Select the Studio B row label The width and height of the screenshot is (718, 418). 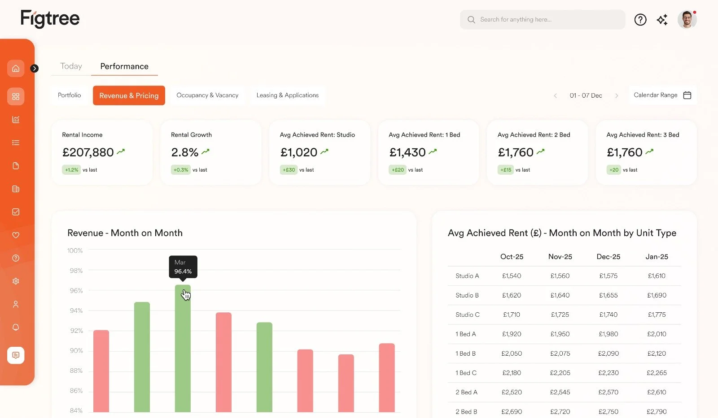click(x=467, y=295)
